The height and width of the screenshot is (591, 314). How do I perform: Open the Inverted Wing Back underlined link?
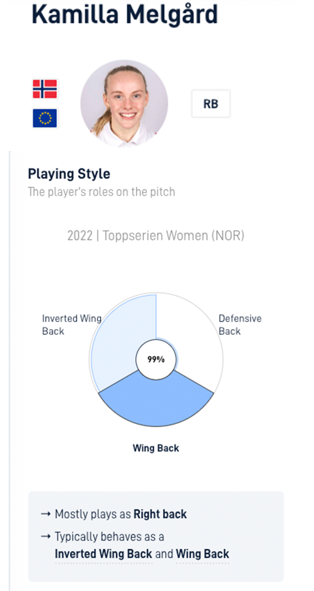104,554
